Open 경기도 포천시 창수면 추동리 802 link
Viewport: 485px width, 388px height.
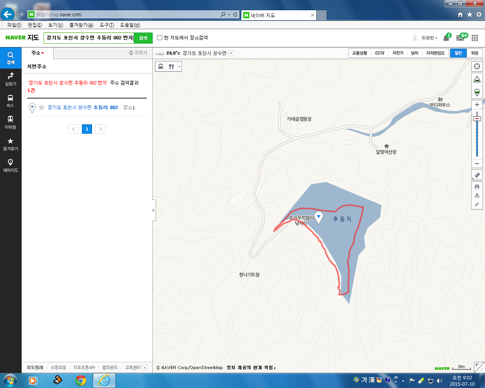[x=83, y=107]
